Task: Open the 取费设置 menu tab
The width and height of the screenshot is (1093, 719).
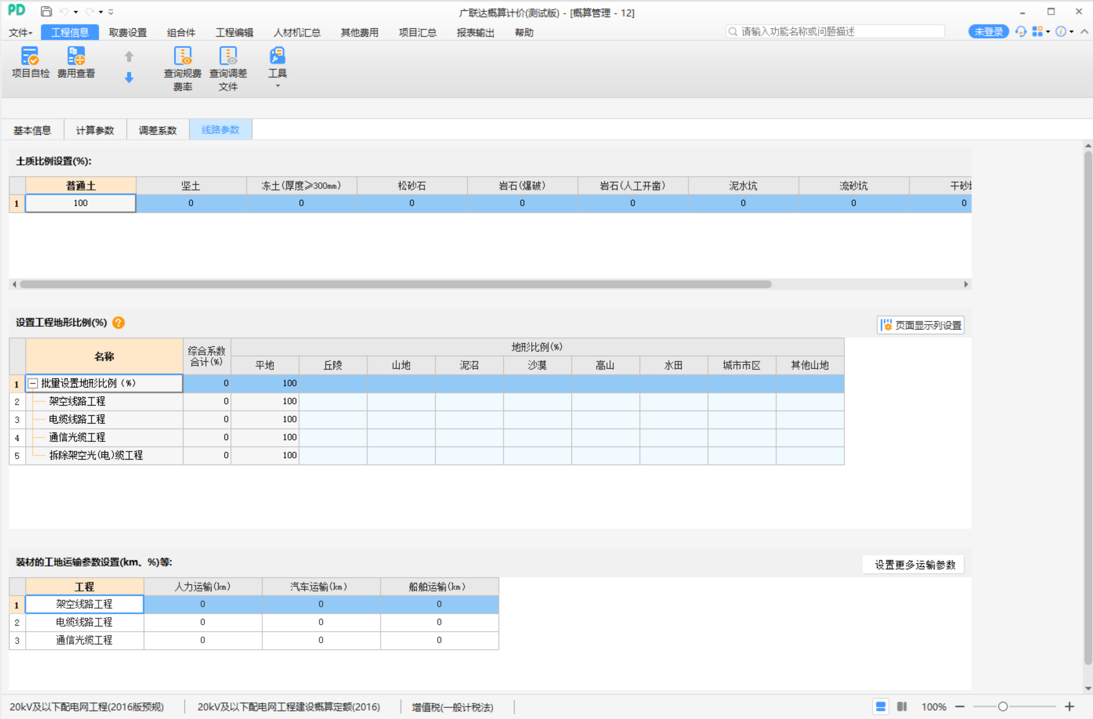Action: (x=127, y=32)
